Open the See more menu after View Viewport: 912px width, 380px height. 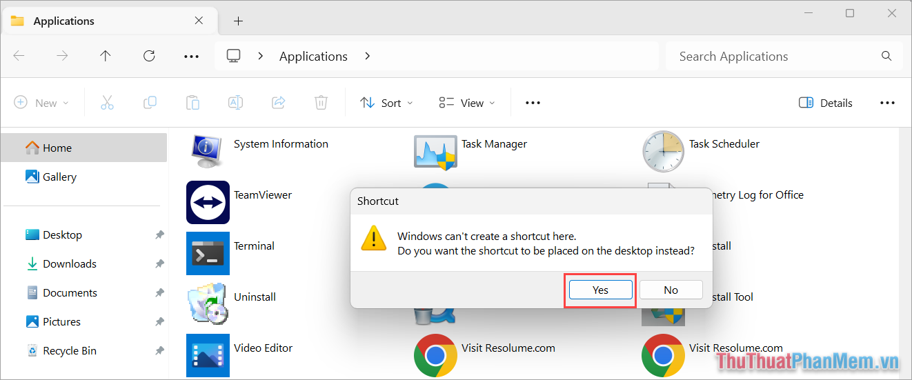533,103
